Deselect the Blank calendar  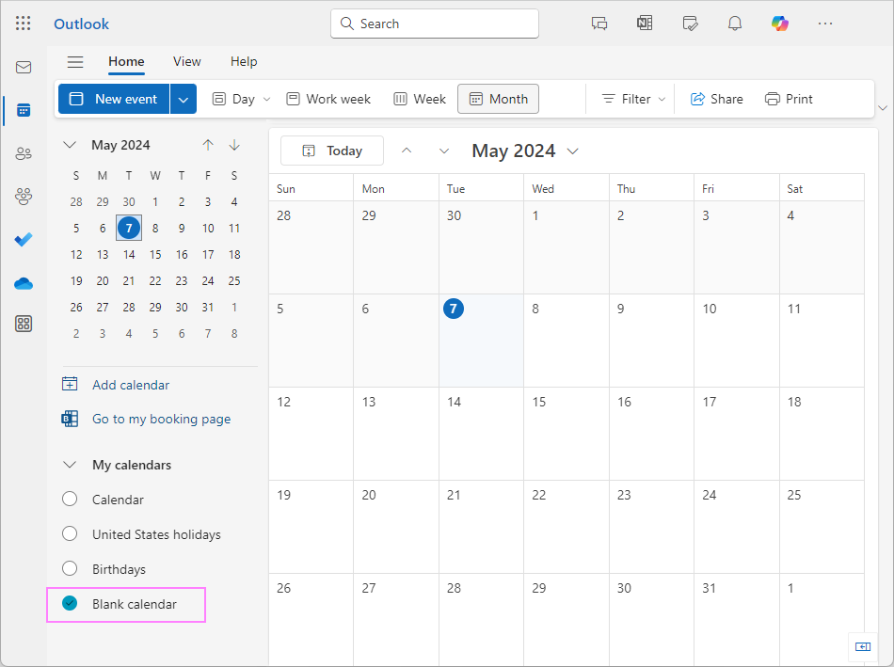[69, 603]
